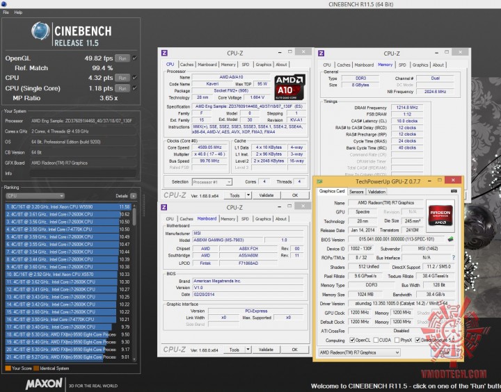Click Tools button in top-left CPU-Z window

pos(234,195)
